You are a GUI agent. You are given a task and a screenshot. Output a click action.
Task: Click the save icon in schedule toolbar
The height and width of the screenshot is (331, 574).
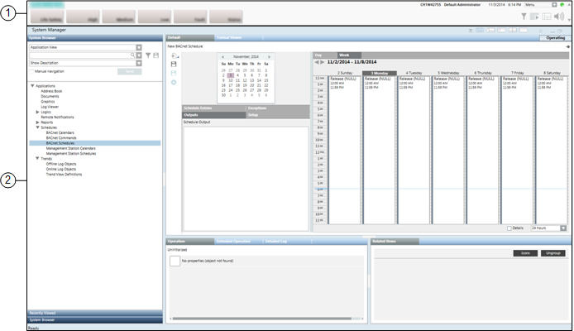(x=174, y=65)
